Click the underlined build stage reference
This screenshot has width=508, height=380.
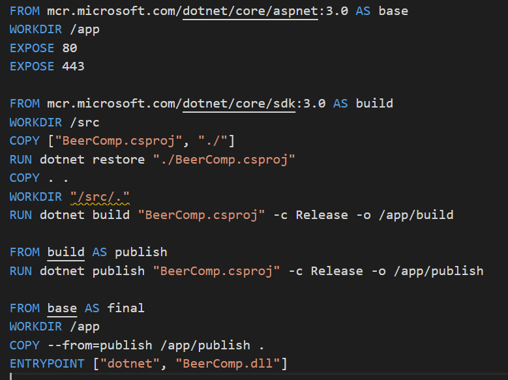click(66, 252)
